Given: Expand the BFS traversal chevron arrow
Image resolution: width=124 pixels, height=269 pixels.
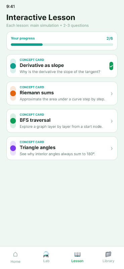Looking at the screenshot, I should point(112,121).
